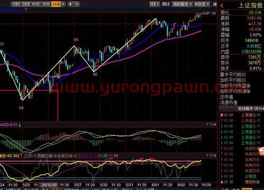Close the MACD indicator panel
The image size is (264, 190).
coord(215,125)
